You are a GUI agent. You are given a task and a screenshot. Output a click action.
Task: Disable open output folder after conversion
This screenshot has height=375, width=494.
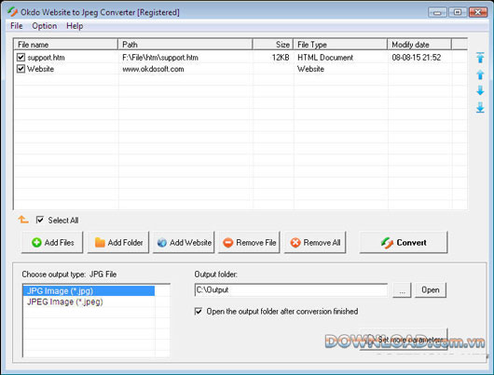(199, 311)
